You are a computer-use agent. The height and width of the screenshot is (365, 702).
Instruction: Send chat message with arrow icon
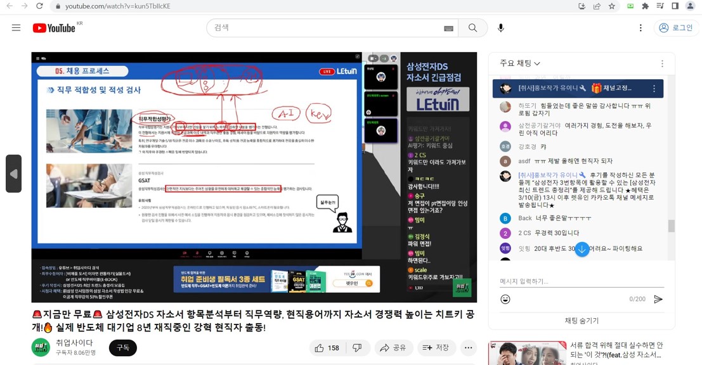(x=658, y=299)
